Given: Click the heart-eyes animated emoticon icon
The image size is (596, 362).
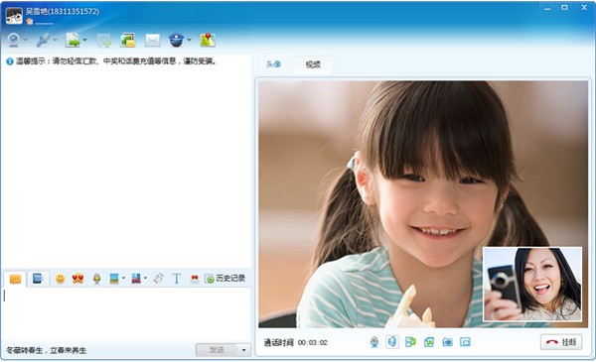Looking at the screenshot, I should click(x=77, y=279).
